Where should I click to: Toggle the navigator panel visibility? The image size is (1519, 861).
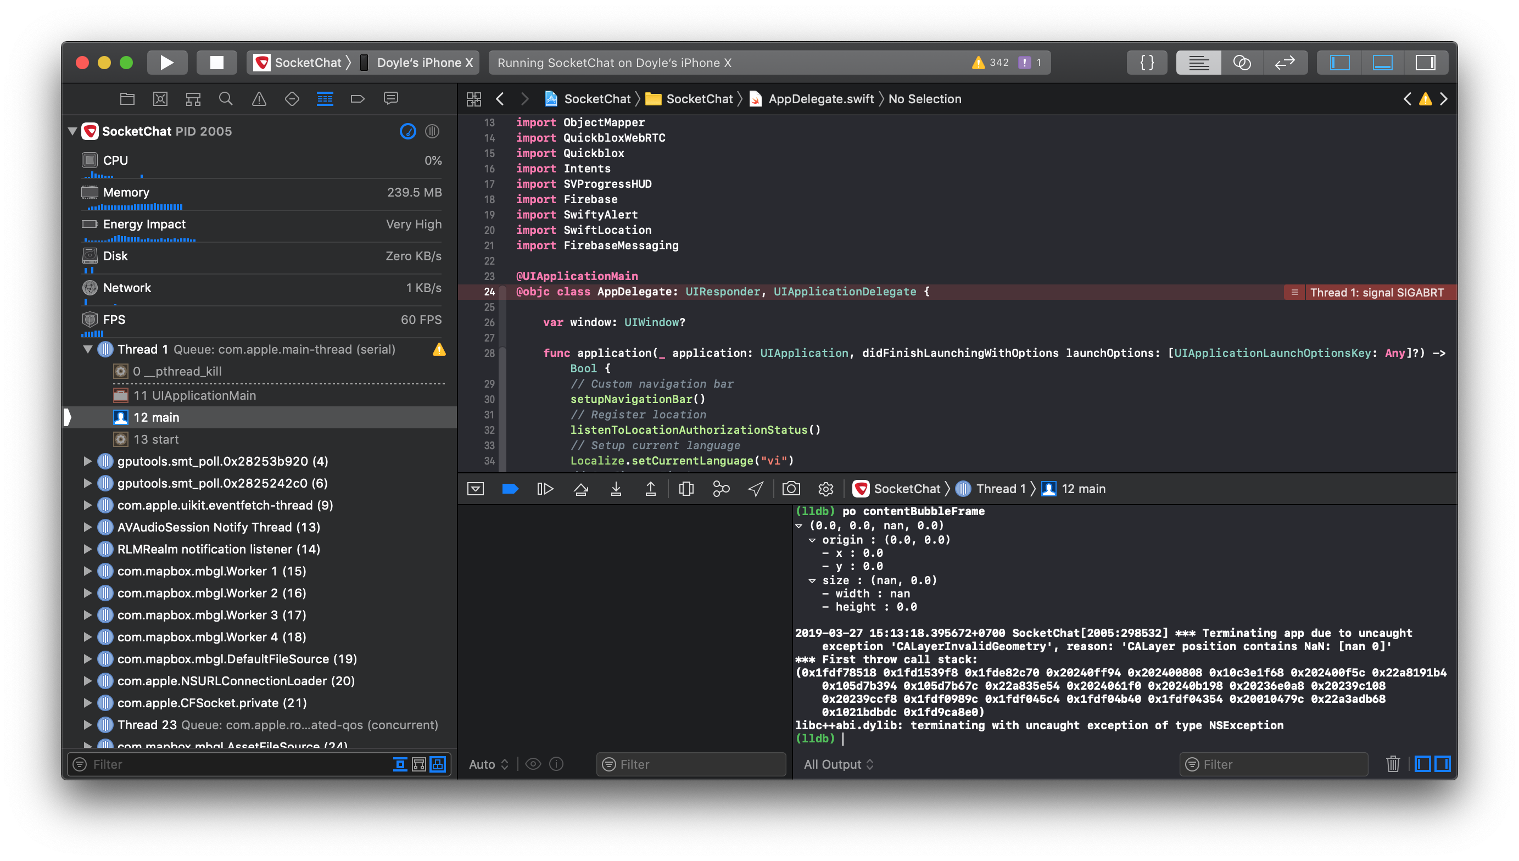1340,63
